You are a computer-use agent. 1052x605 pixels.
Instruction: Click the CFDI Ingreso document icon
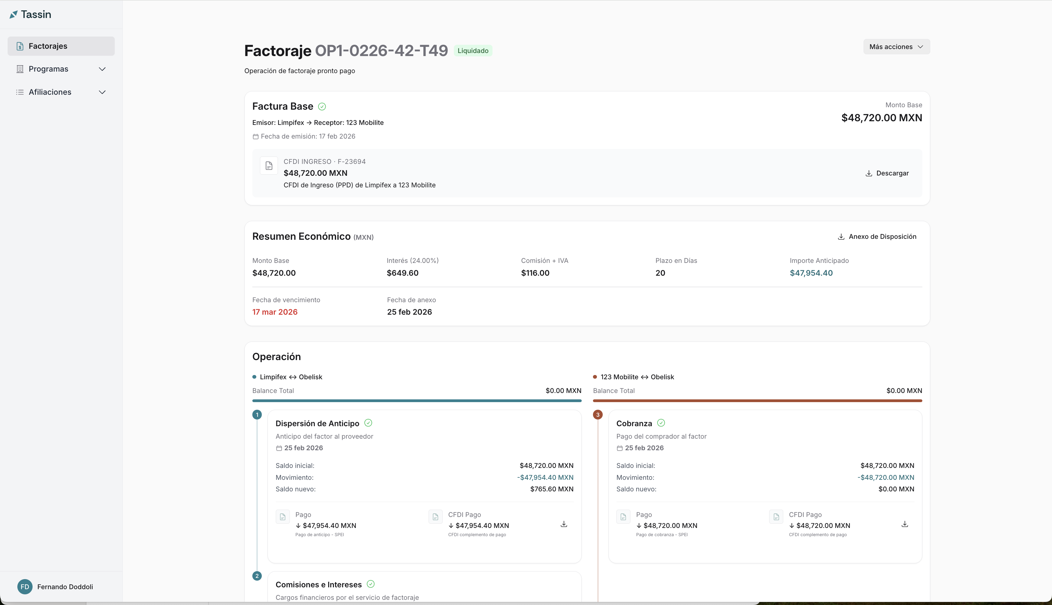268,166
